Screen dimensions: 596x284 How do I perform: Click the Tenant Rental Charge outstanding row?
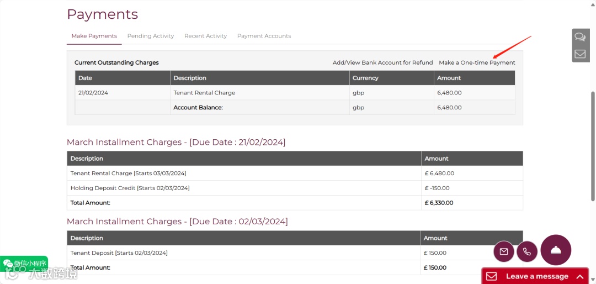[x=295, y=92]
